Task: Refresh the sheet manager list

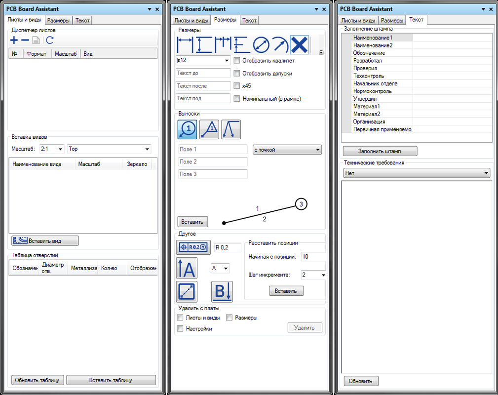Action: 50,40
